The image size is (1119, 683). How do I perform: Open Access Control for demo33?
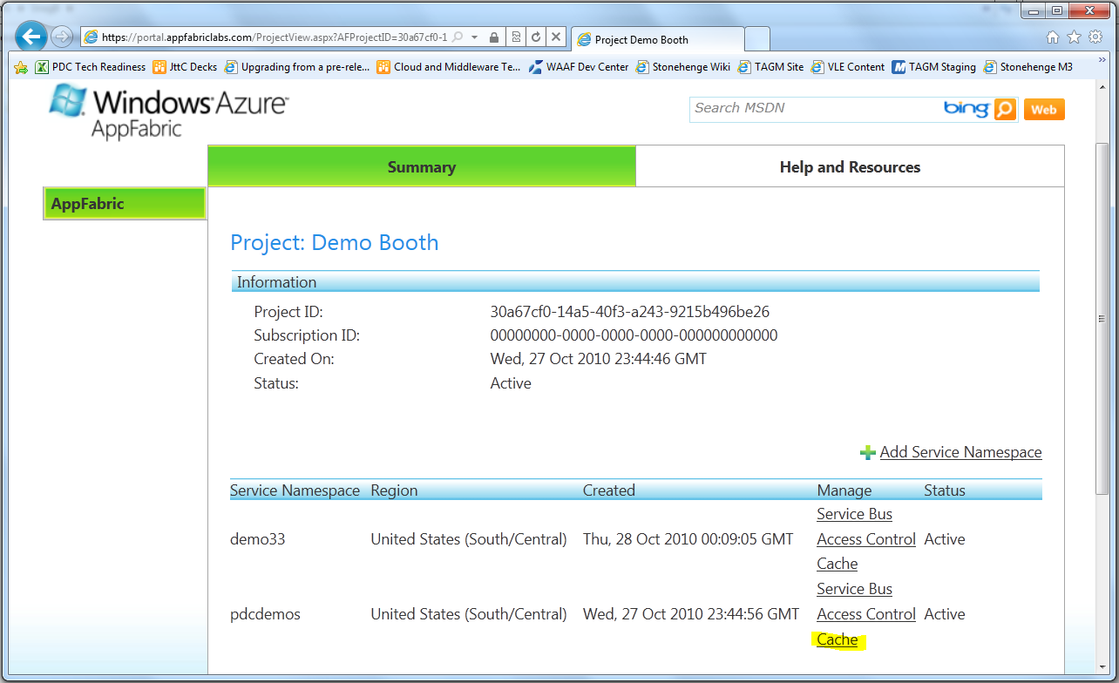(x=866, y=539)
